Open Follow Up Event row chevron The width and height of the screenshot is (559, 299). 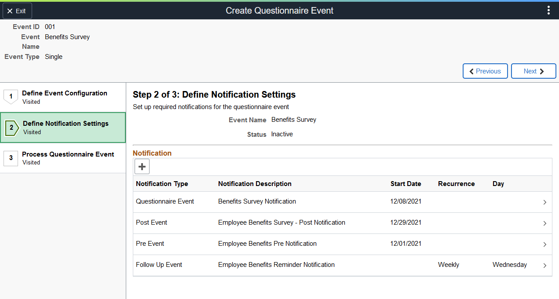[544, 266]
